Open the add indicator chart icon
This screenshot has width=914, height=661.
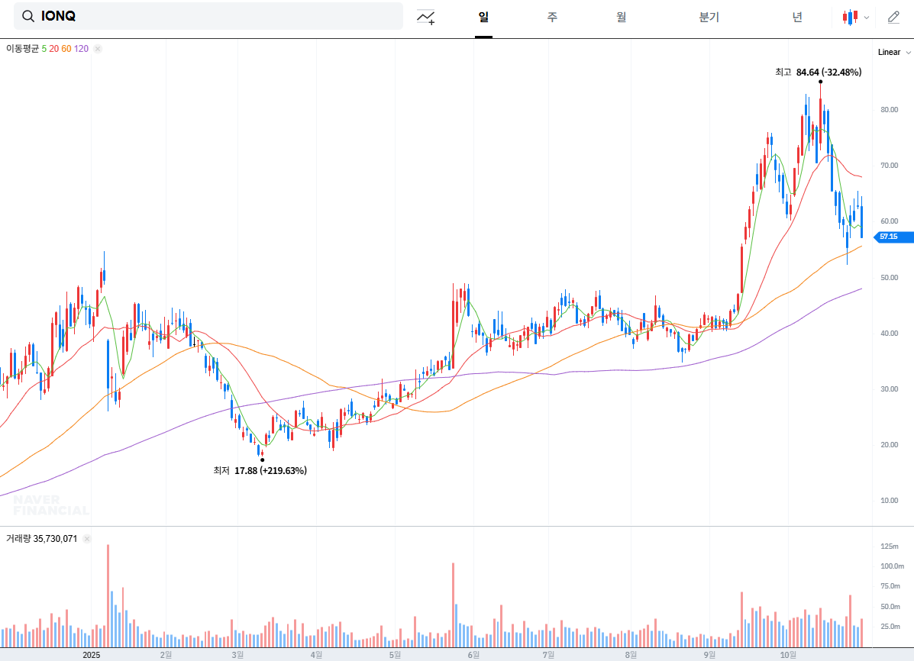425,18
